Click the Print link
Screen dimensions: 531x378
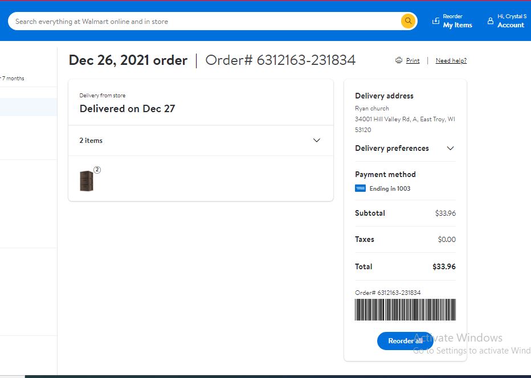coord(412,60)
